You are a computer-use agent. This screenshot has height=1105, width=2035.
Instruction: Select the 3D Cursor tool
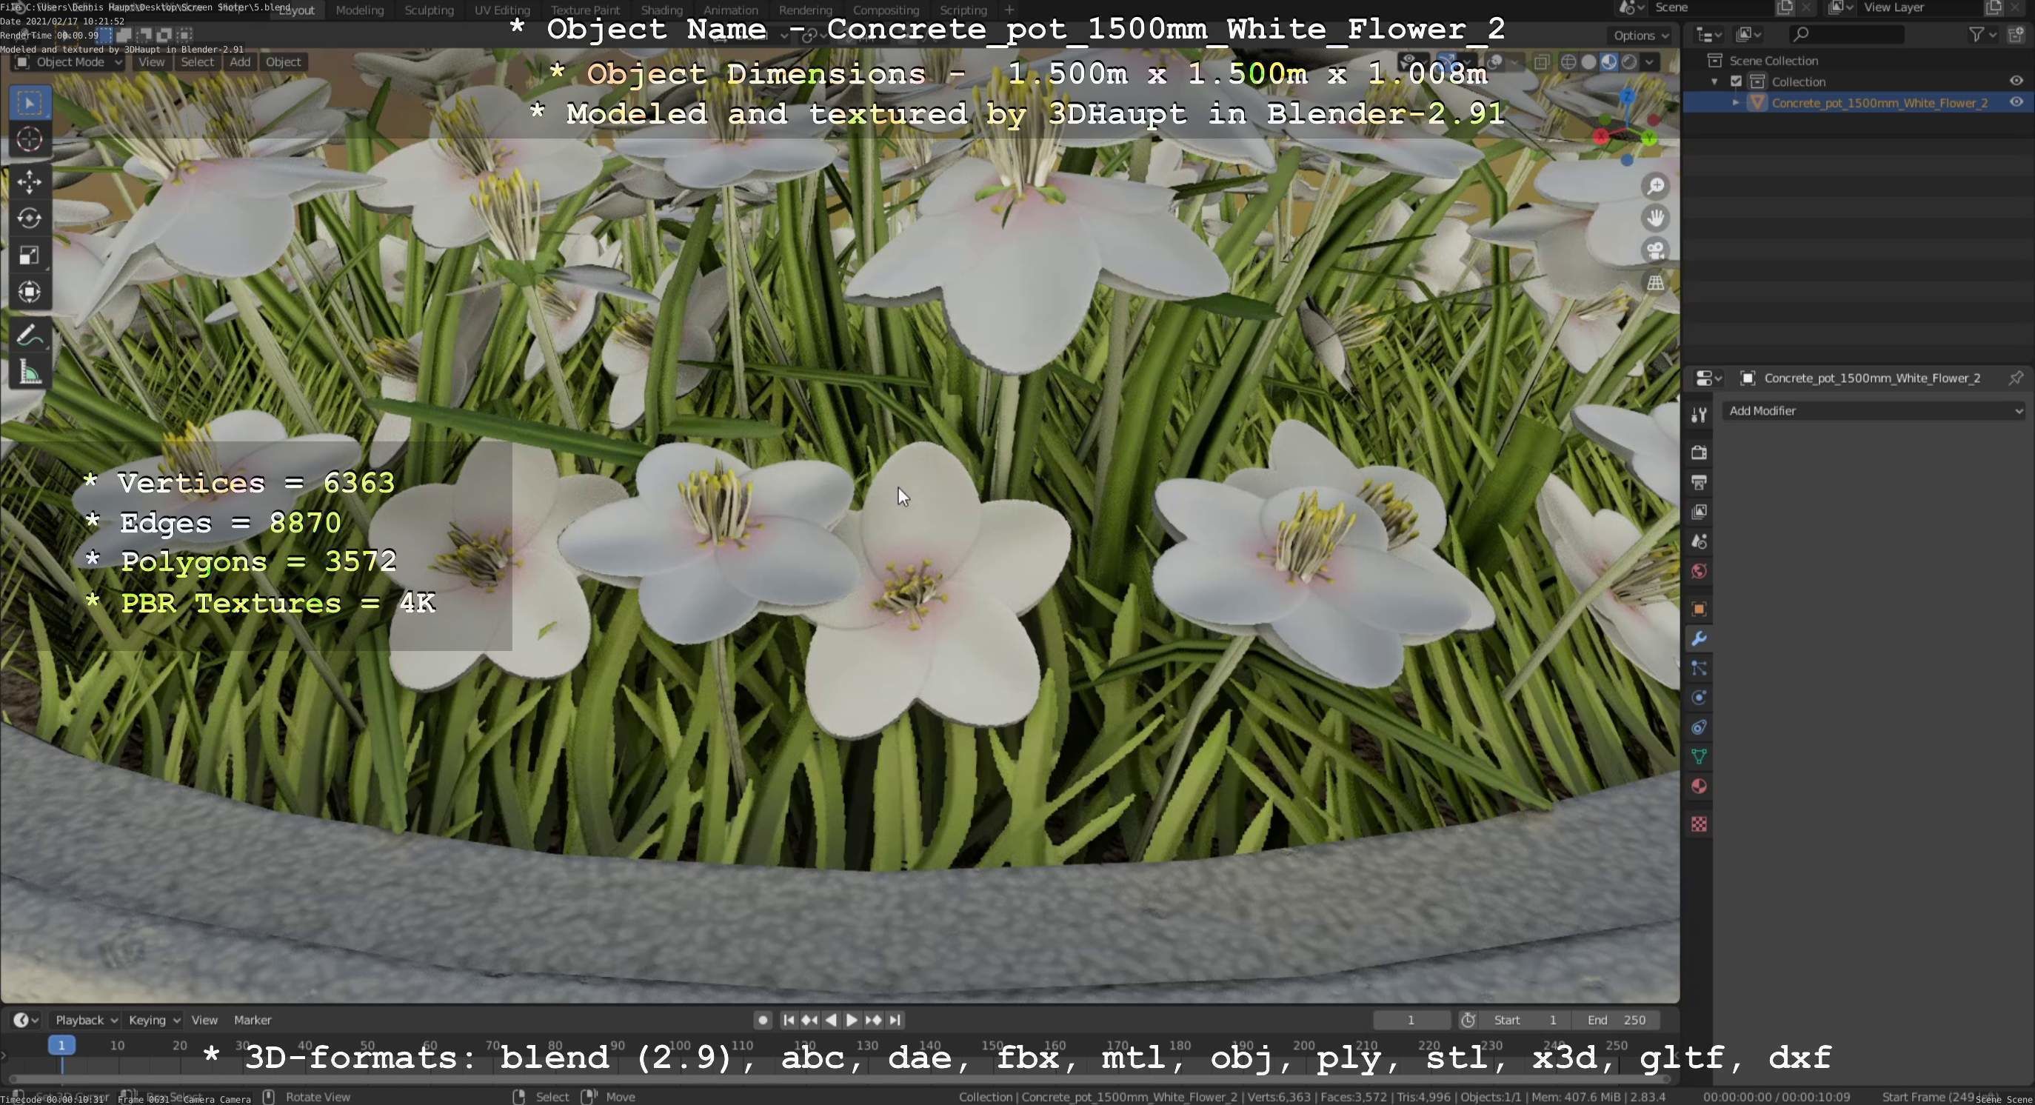29,139
